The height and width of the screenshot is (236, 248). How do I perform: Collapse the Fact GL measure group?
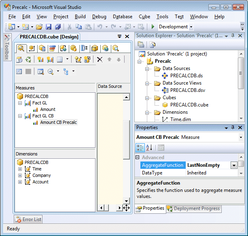(20, 103)
